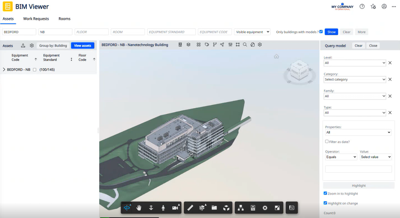Open the Document browser folder icon
400x218 pixels.
point(214,208)
